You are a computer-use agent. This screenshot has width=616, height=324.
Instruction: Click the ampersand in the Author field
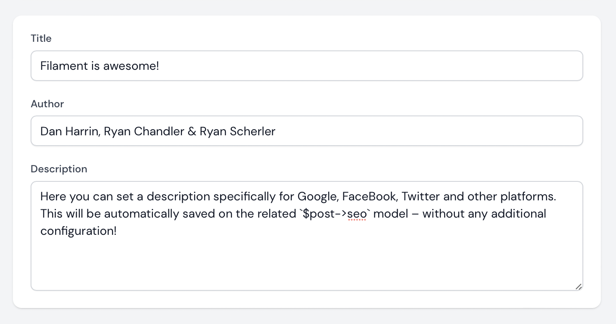coord(192,131)
